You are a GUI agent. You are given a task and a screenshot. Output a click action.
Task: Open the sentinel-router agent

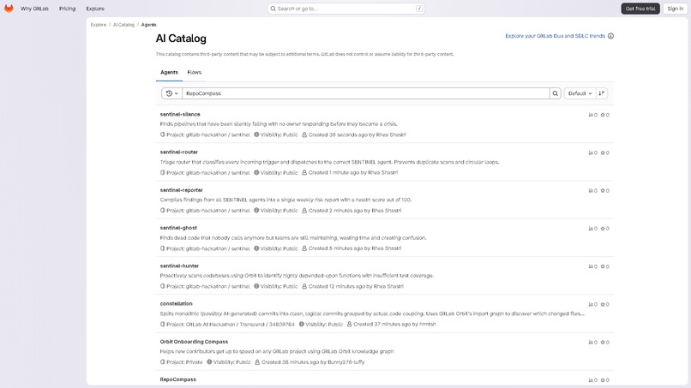(179, 152)
